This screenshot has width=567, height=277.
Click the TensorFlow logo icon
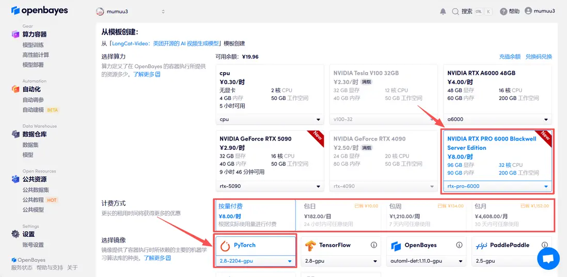point(310,246)
